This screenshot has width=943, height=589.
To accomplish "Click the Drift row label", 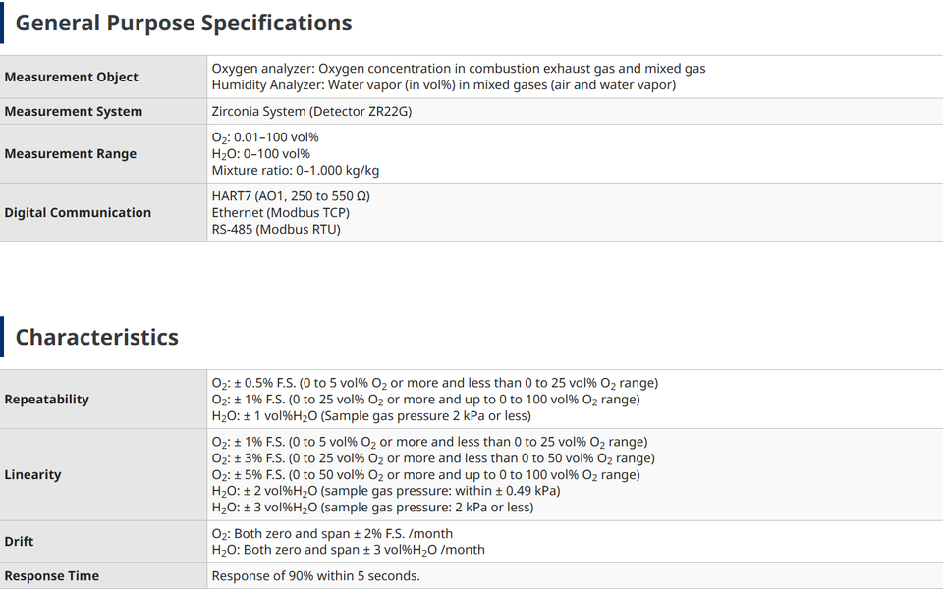I will coord(19,542).
